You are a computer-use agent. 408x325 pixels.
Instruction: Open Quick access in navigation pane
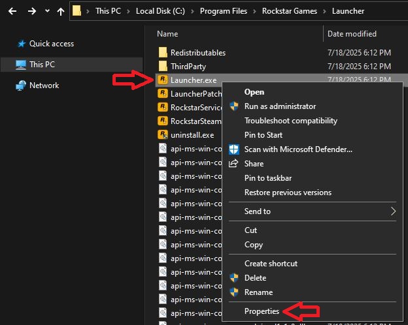tap(52, 44)
